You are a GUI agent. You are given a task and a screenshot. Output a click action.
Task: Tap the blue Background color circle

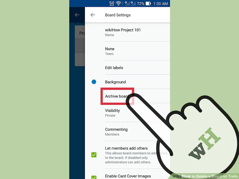94,82
